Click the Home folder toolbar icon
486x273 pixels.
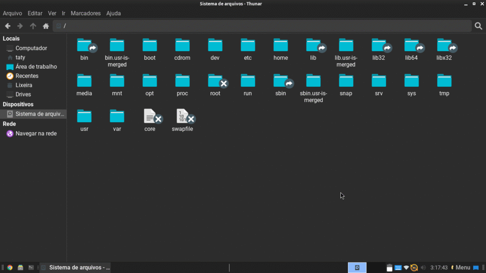pyautogui.click(x=46, y=26)
